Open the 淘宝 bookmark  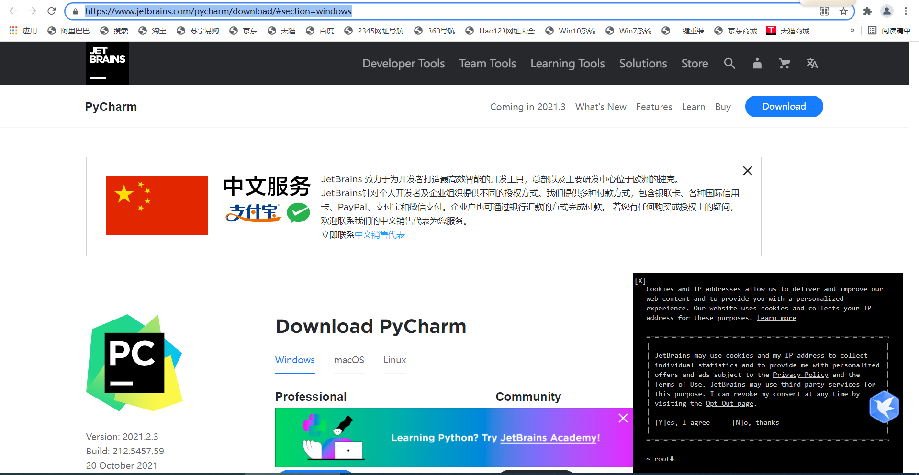(152, 31)
